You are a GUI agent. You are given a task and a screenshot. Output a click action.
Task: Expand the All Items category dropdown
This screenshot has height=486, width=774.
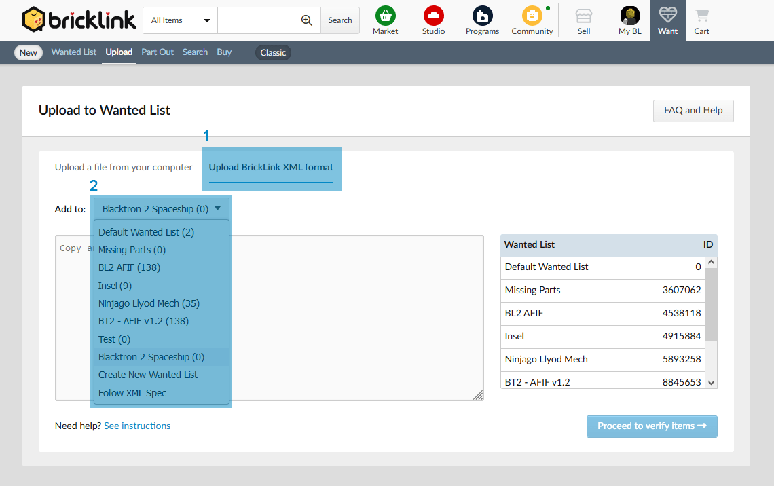180,20
